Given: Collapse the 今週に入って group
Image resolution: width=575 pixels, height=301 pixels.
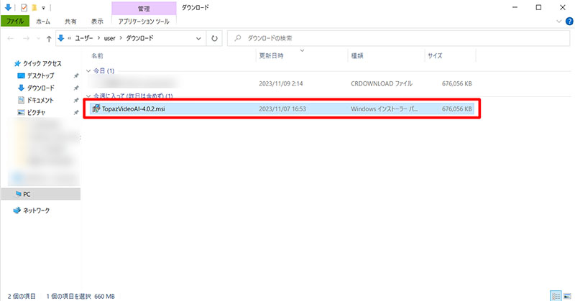Looking at the screenshot, I should coord(88,96).
